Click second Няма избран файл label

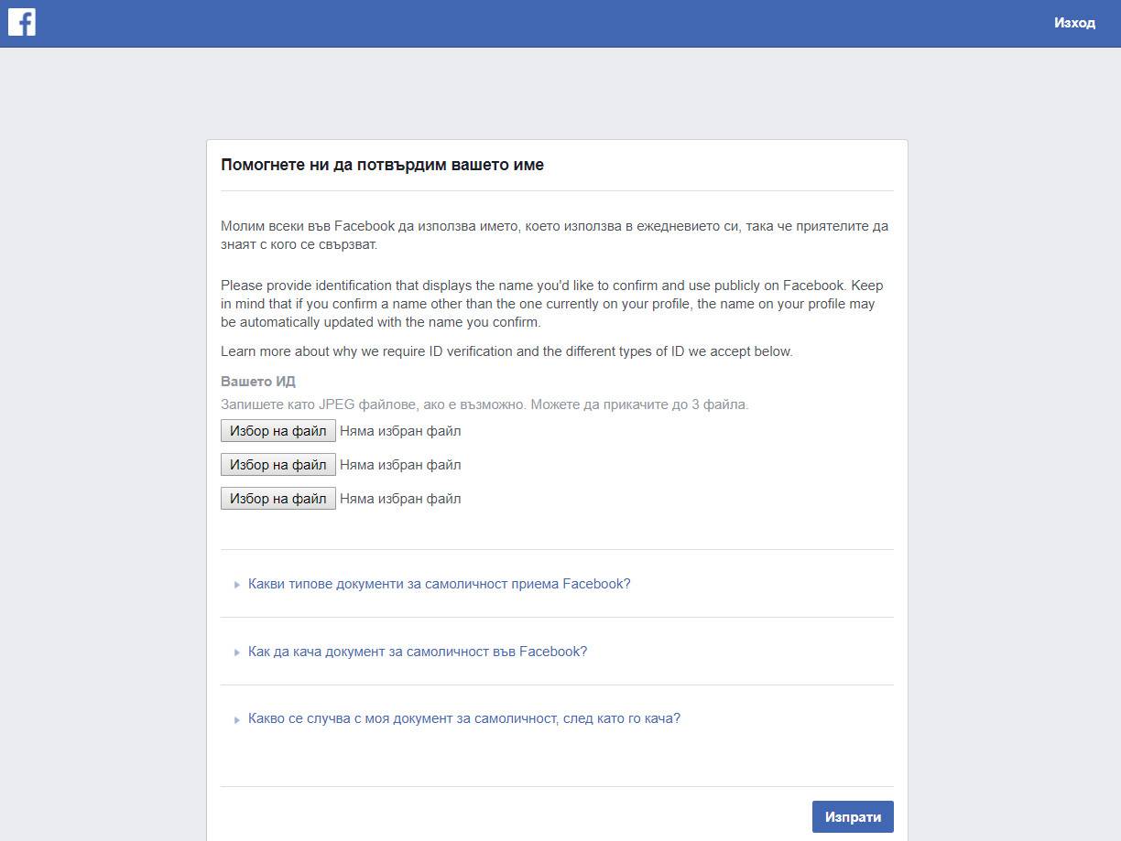click(x=400, y=465)
